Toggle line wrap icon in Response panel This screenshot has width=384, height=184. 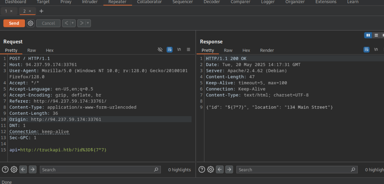[x=366, y=50]
